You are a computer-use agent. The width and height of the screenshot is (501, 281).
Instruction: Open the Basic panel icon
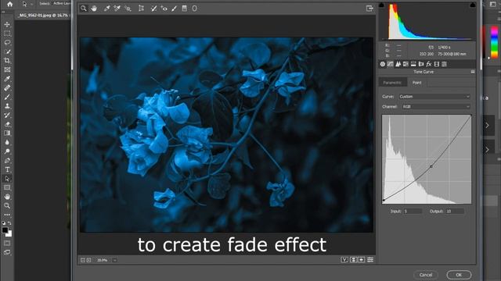tap(383, 64)
